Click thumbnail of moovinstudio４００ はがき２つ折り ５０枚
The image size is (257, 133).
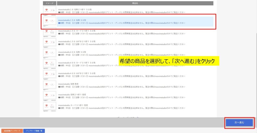click(49, 74)
